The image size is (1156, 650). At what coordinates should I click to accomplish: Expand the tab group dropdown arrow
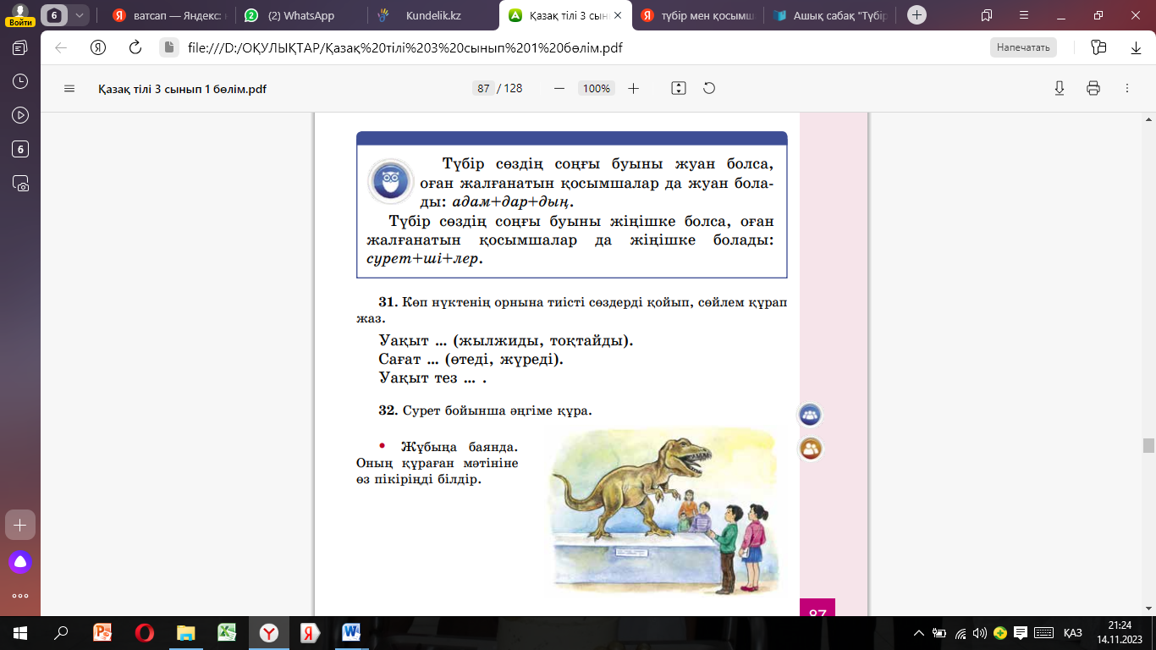(x=80, y=15)
